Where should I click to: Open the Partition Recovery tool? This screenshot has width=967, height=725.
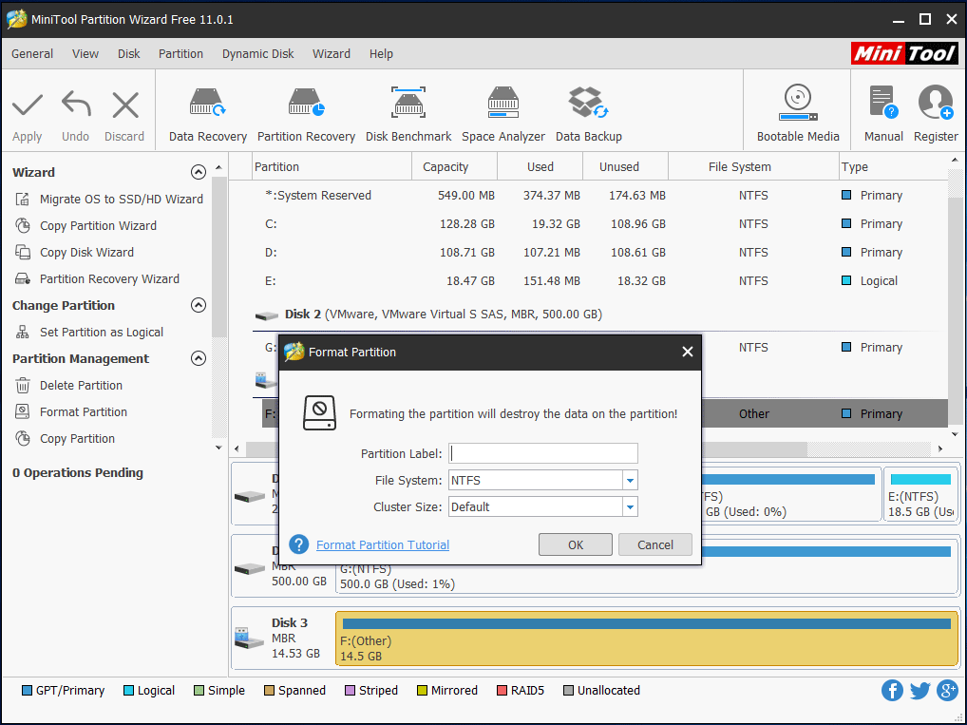(306, 109)
